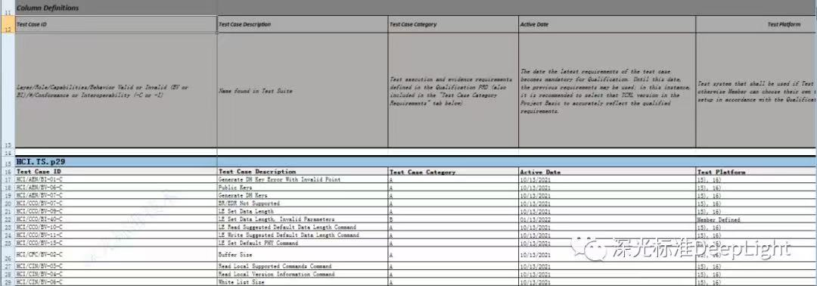817x286 pixels.
Task: Select the Test Case Category header in row 16
Action: point(453,172)
